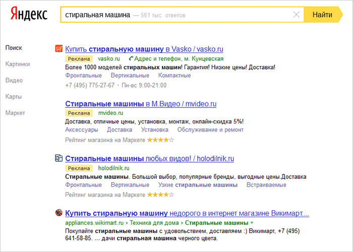Open Обслуживание и ремонт sitelink
353x252 pixels.
210,130
